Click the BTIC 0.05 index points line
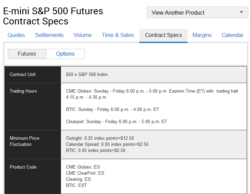Image resolution: width=250 pixels, height=194 pixels. pos(96,150)
